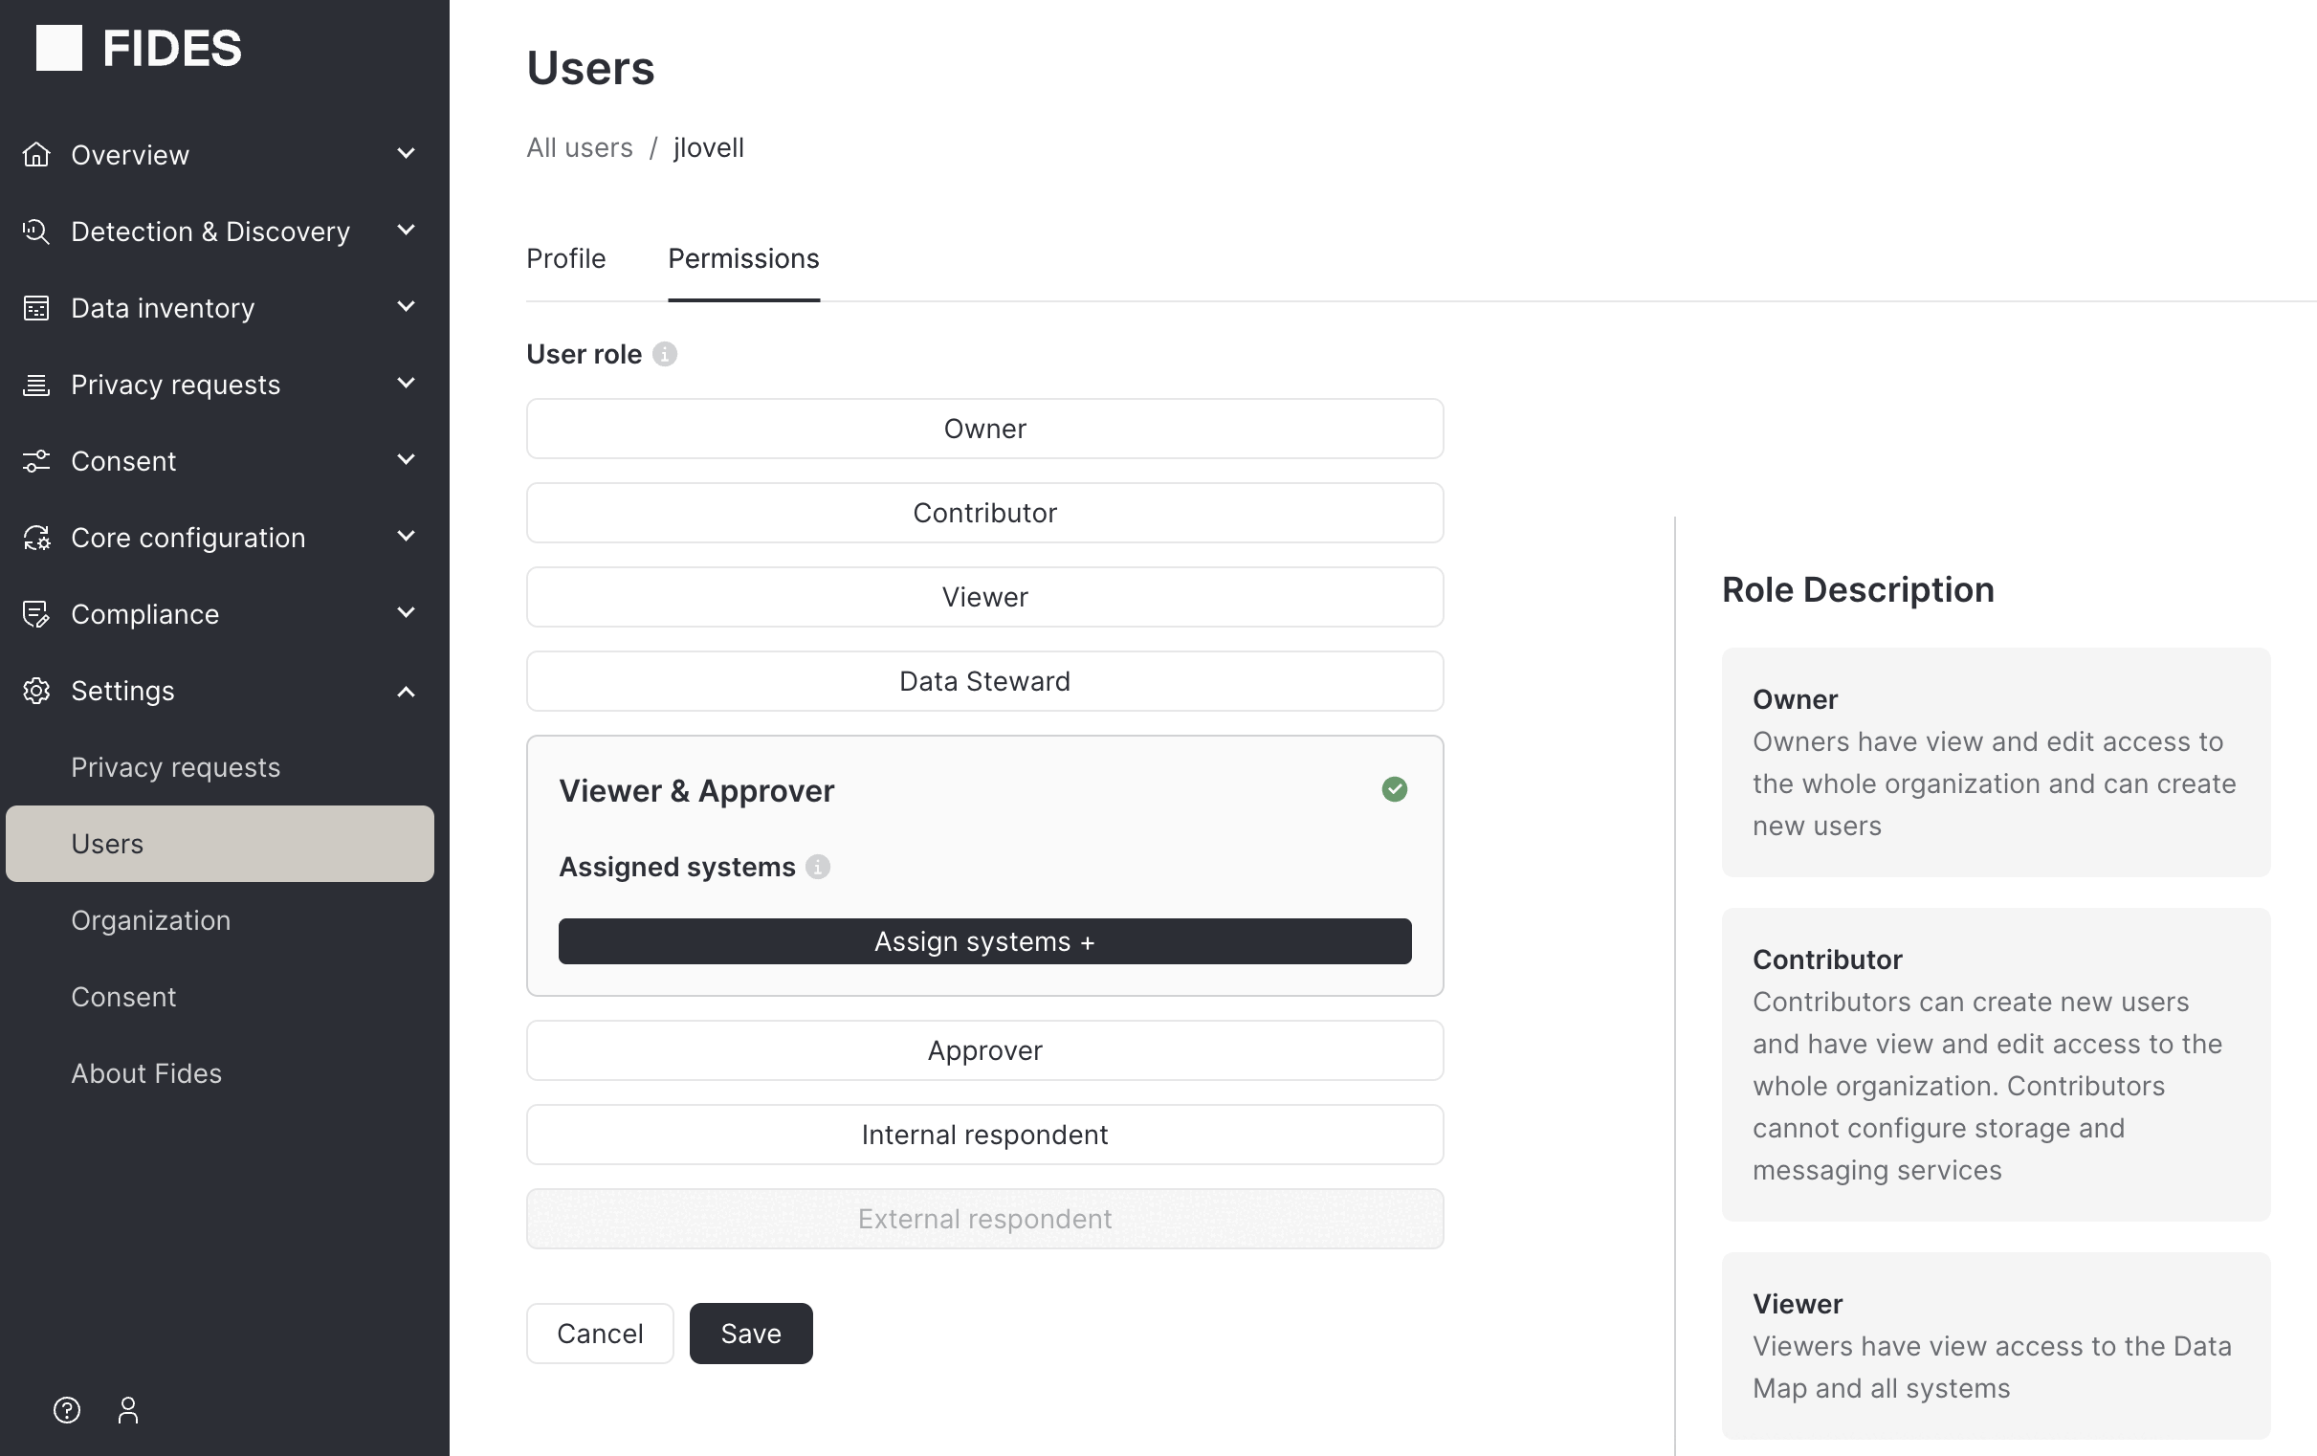Open Settings via the gear icon
The width and height of the screenshot is (2317, 1456).
[36, 690]
